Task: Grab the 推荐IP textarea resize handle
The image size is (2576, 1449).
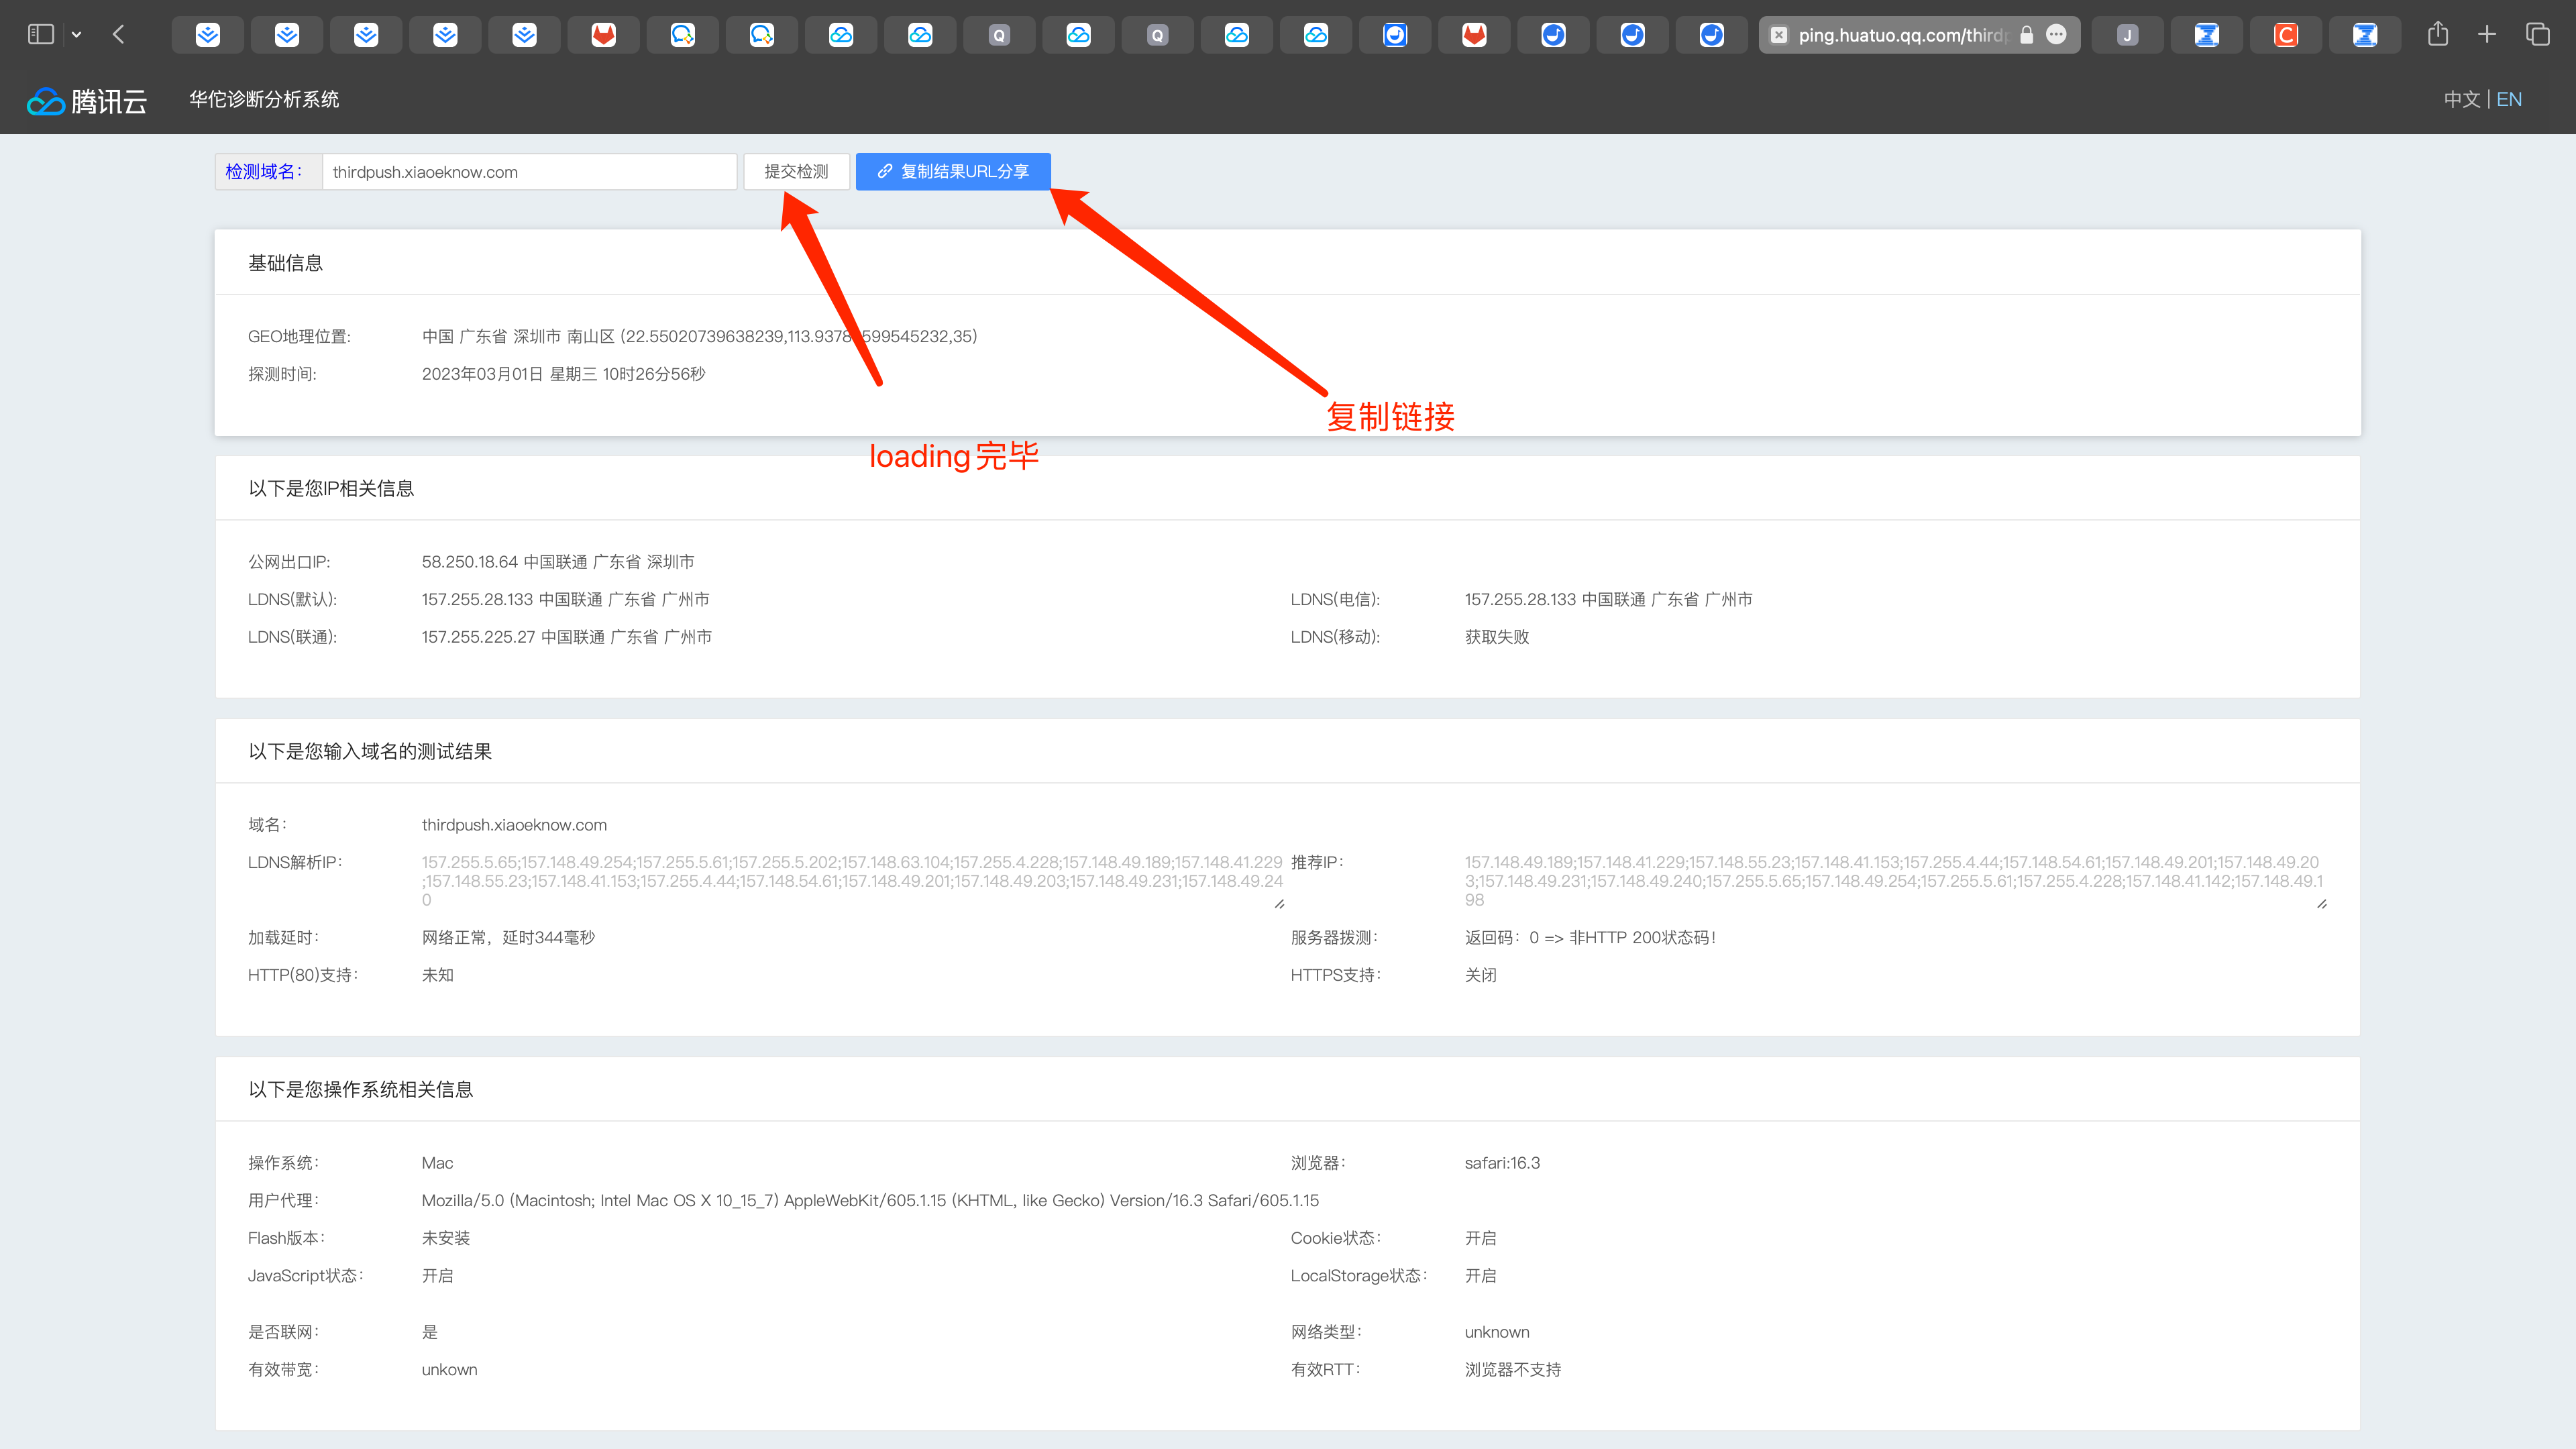Action: tap(2322, 904)
